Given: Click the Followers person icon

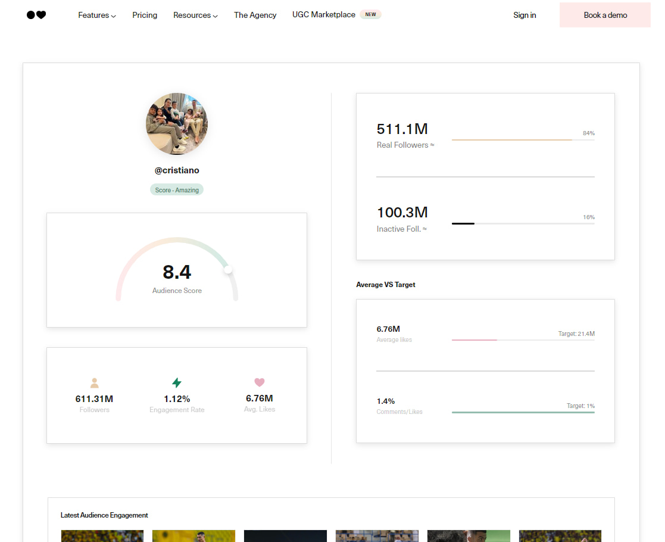Looking at the screenshot, I should tap(94, 383).
